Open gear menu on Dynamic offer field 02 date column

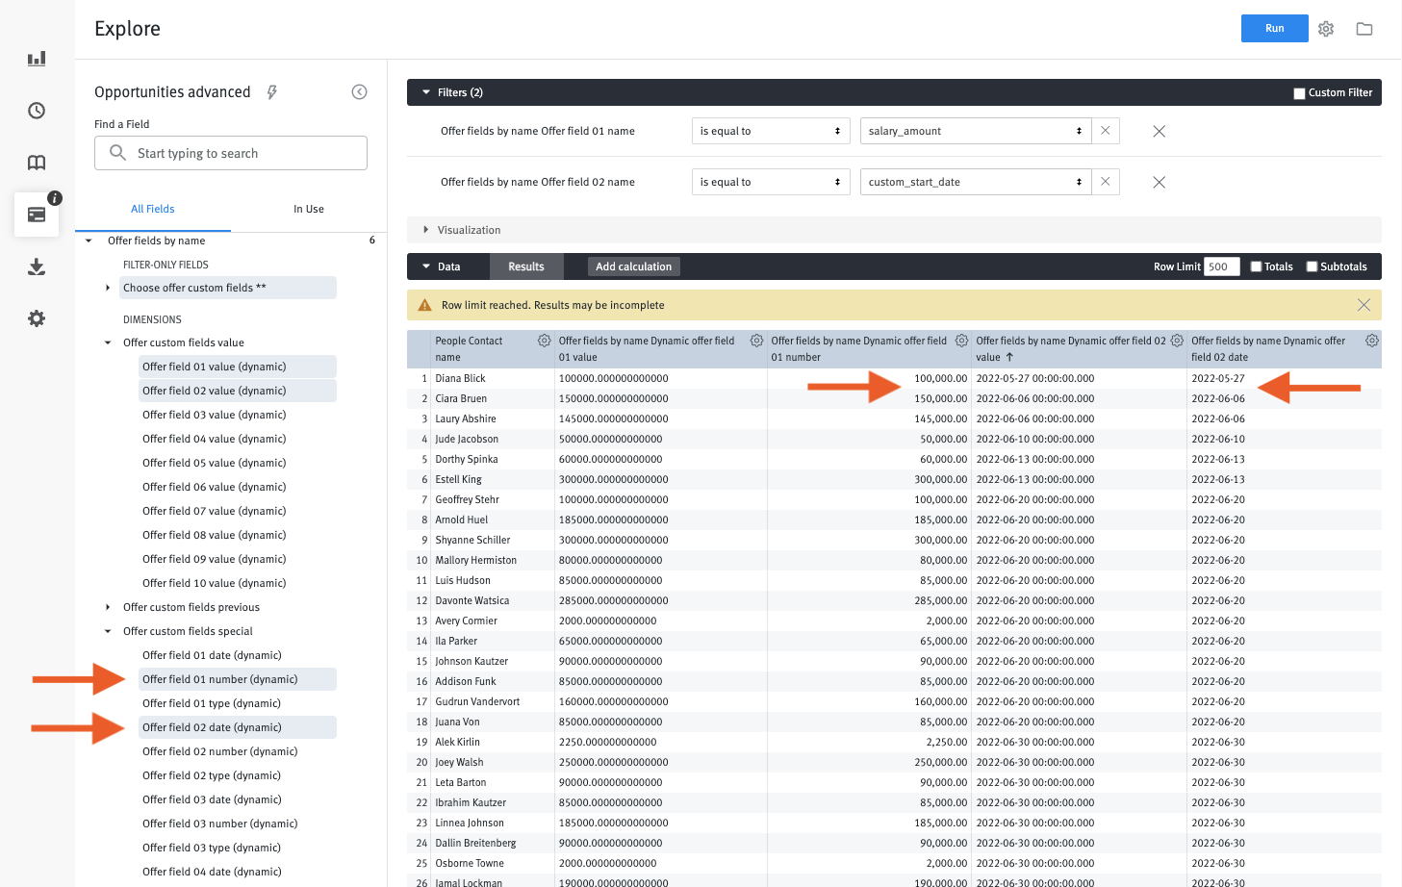point(1371,340)
